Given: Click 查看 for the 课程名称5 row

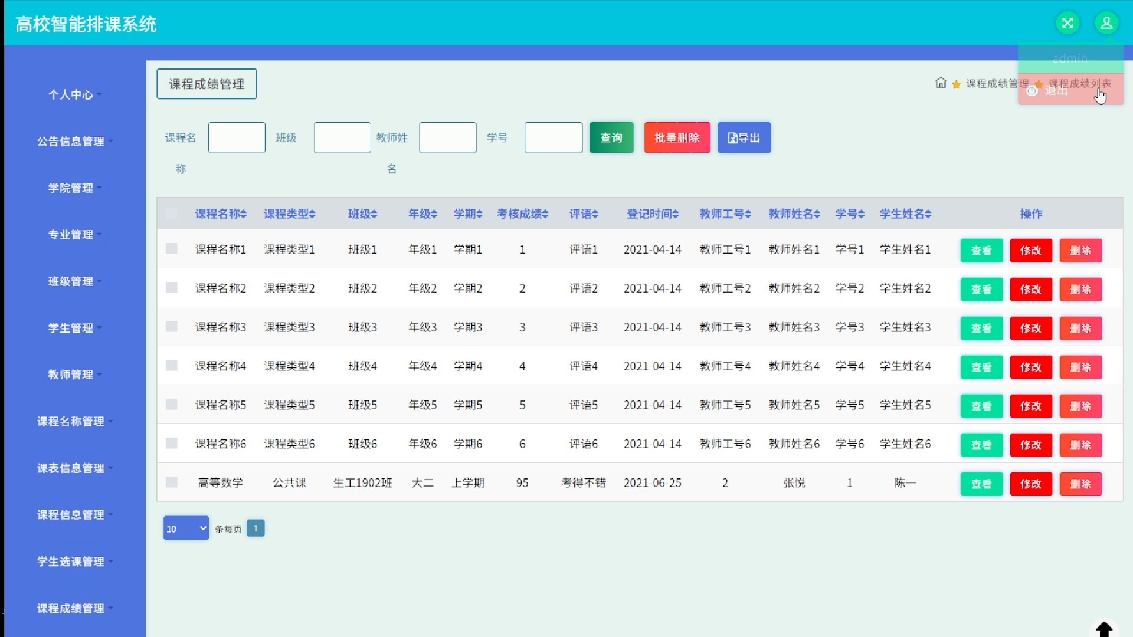Looking at the screenshot, I should coord(981,406).
